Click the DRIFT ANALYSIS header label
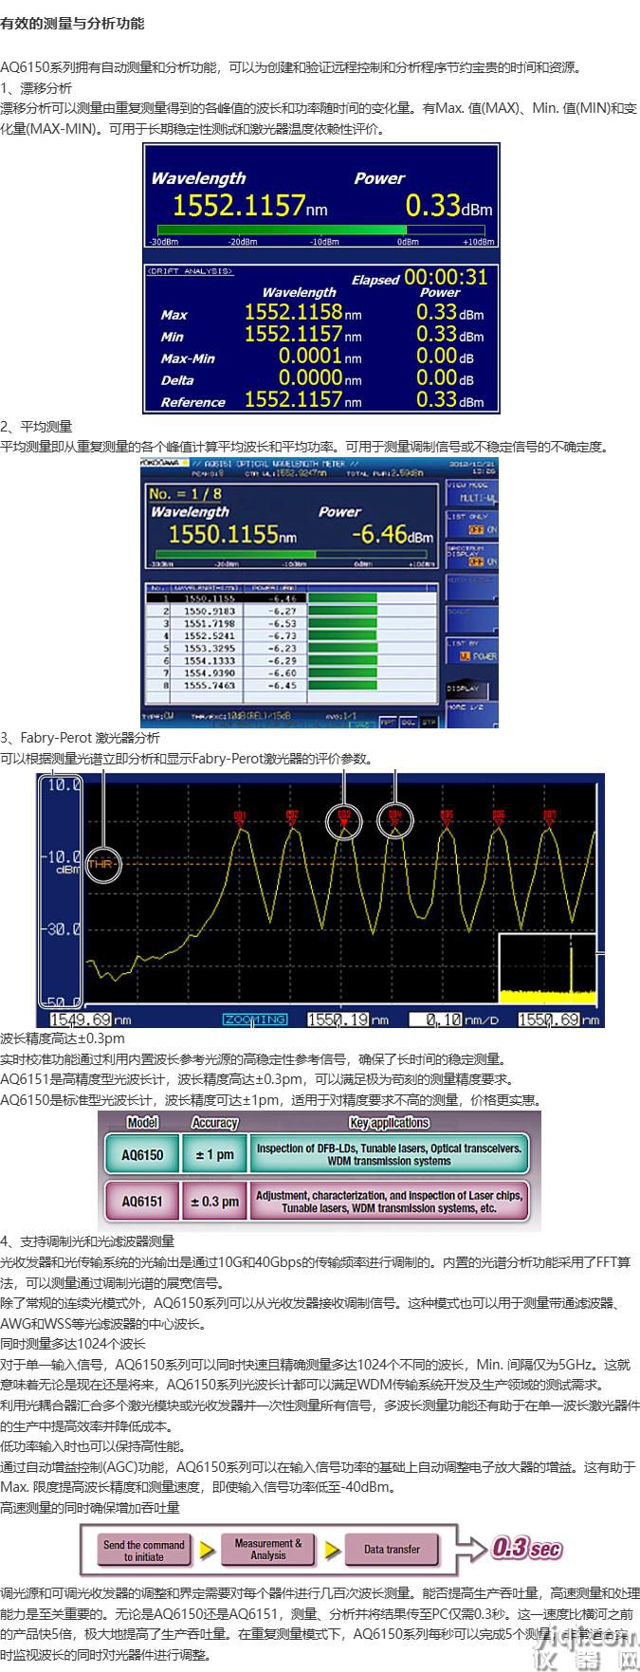This screenshot has height=1672, width=640. tap(190, 271)
